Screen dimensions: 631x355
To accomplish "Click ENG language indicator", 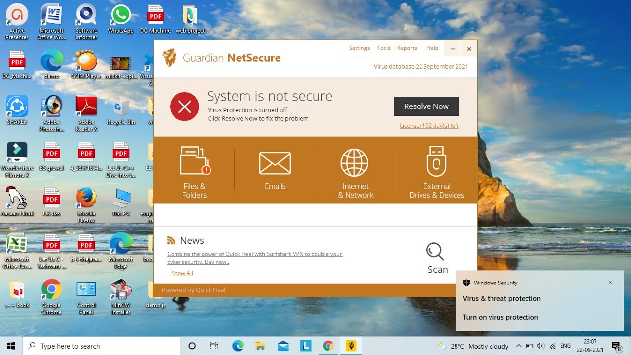I will pos(565,346).
